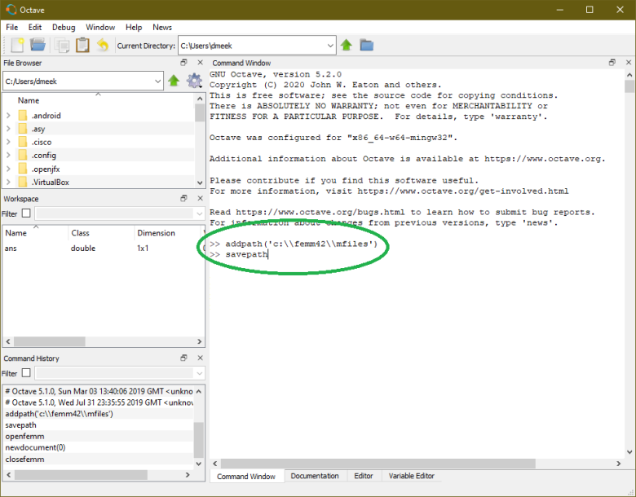
Task: Undock the File Browser panel
Action: [x=183, y=63]
